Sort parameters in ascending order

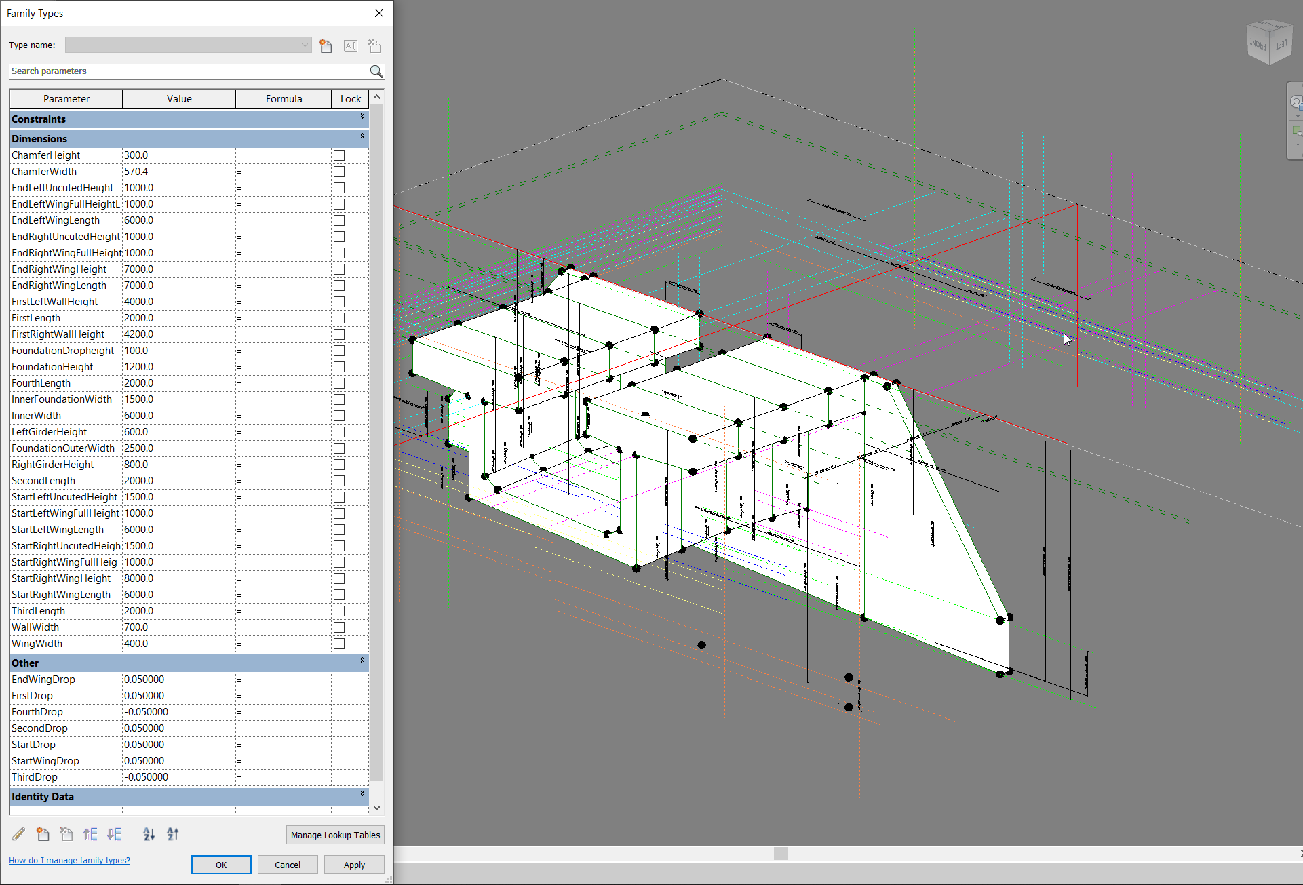[x=149, y=833]
